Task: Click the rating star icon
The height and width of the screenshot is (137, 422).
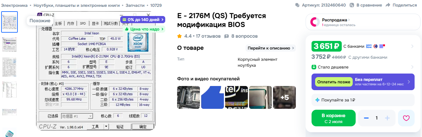Action: (x=179, y=36)
